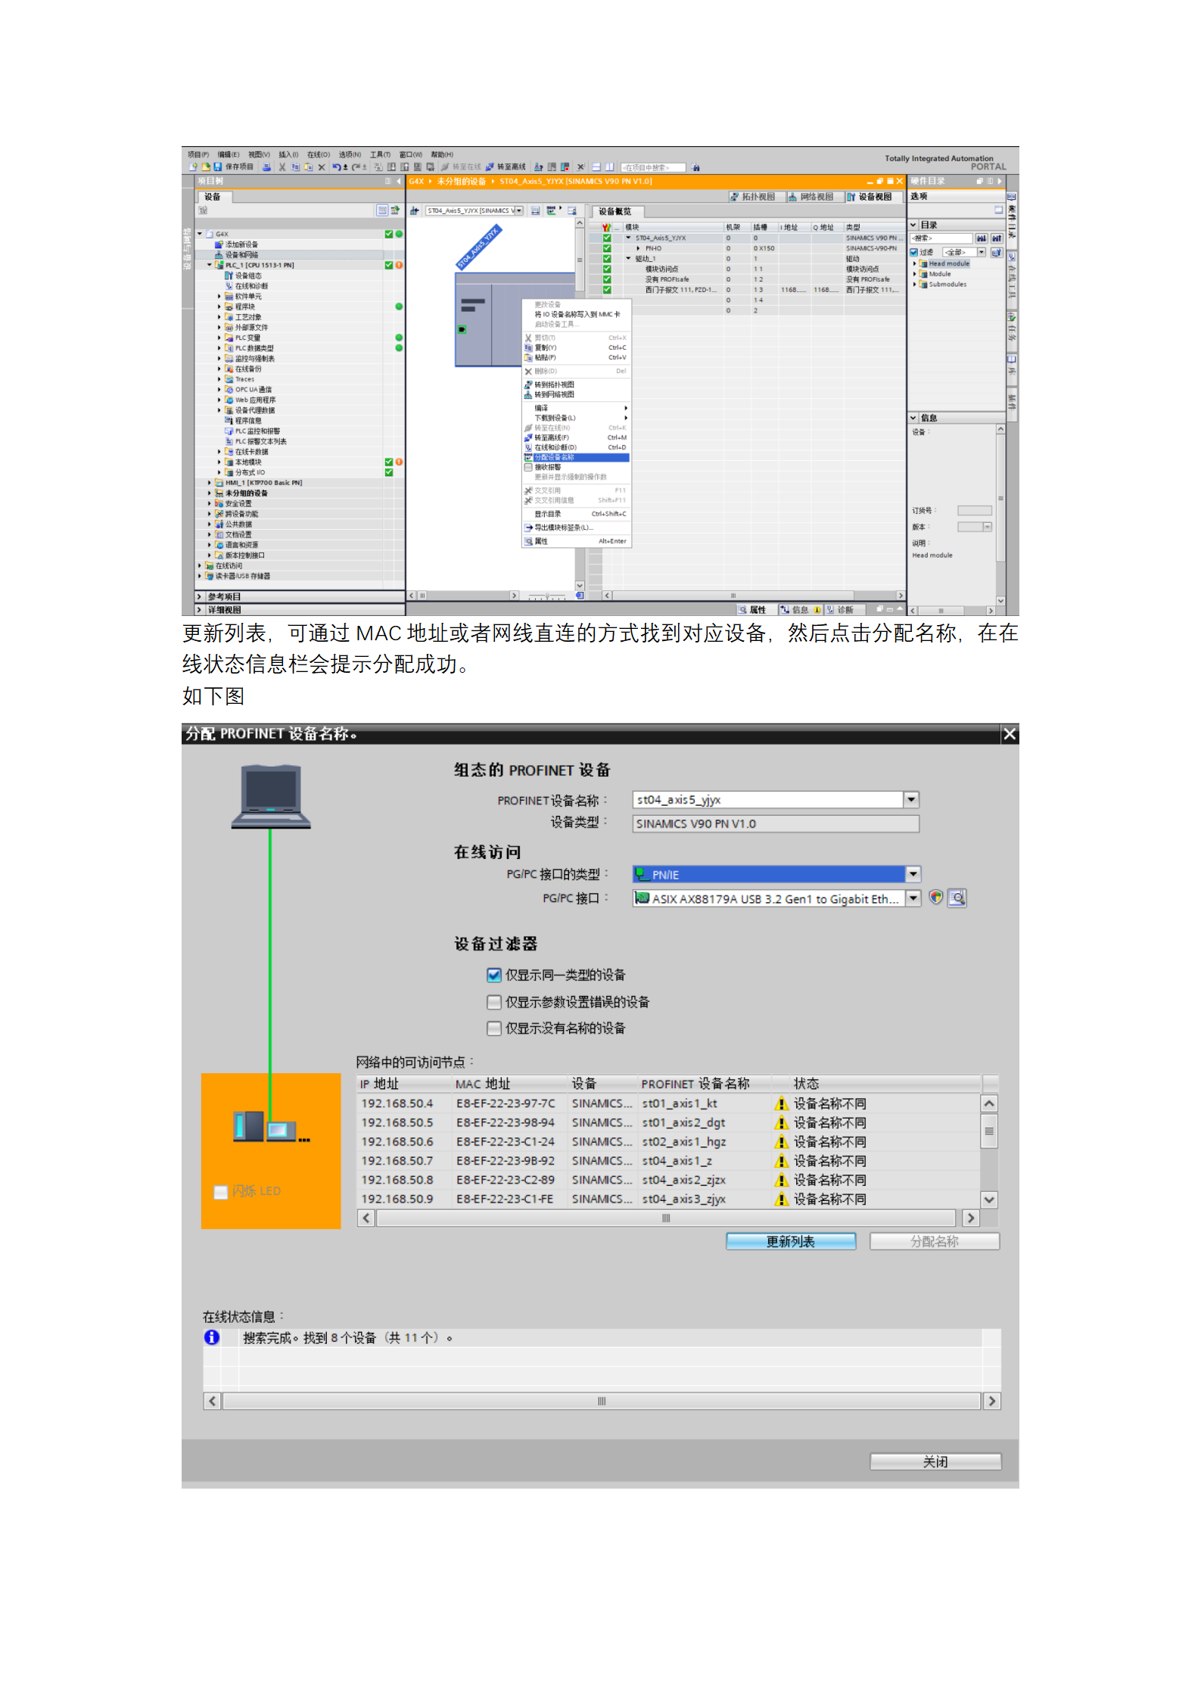The width and height of the screenshot is (1201, 1699).
Task: Click the laptop PG/PC icon in dialog
Action: (271, 797)
